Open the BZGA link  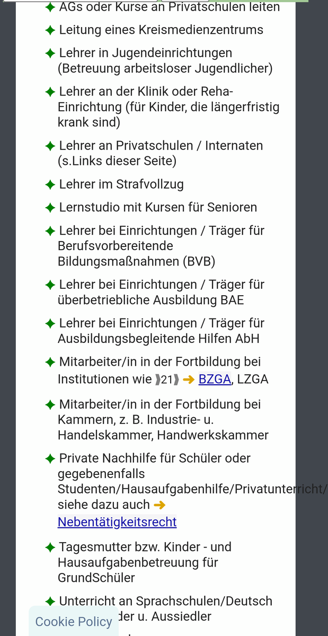pos(215,379)
